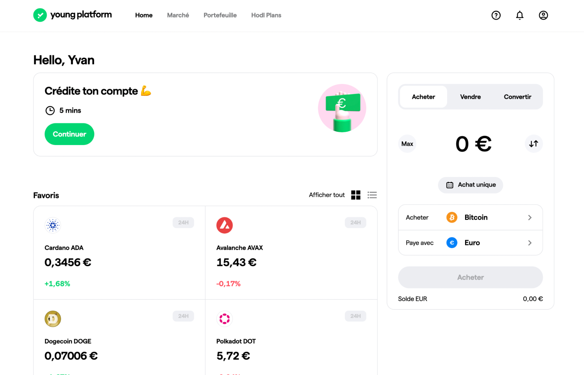This screenshot has height=375, width=584.
Task: Open the Achat unique frequency selector
Action: click(x=470, y=185)
